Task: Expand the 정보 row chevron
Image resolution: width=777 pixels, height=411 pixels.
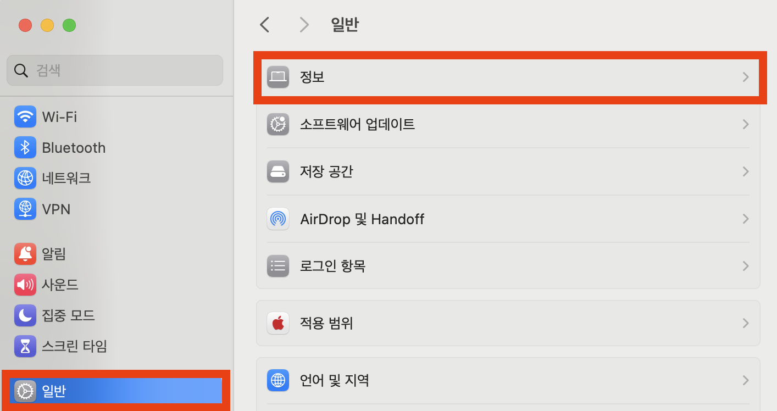Action: point(746,77)
